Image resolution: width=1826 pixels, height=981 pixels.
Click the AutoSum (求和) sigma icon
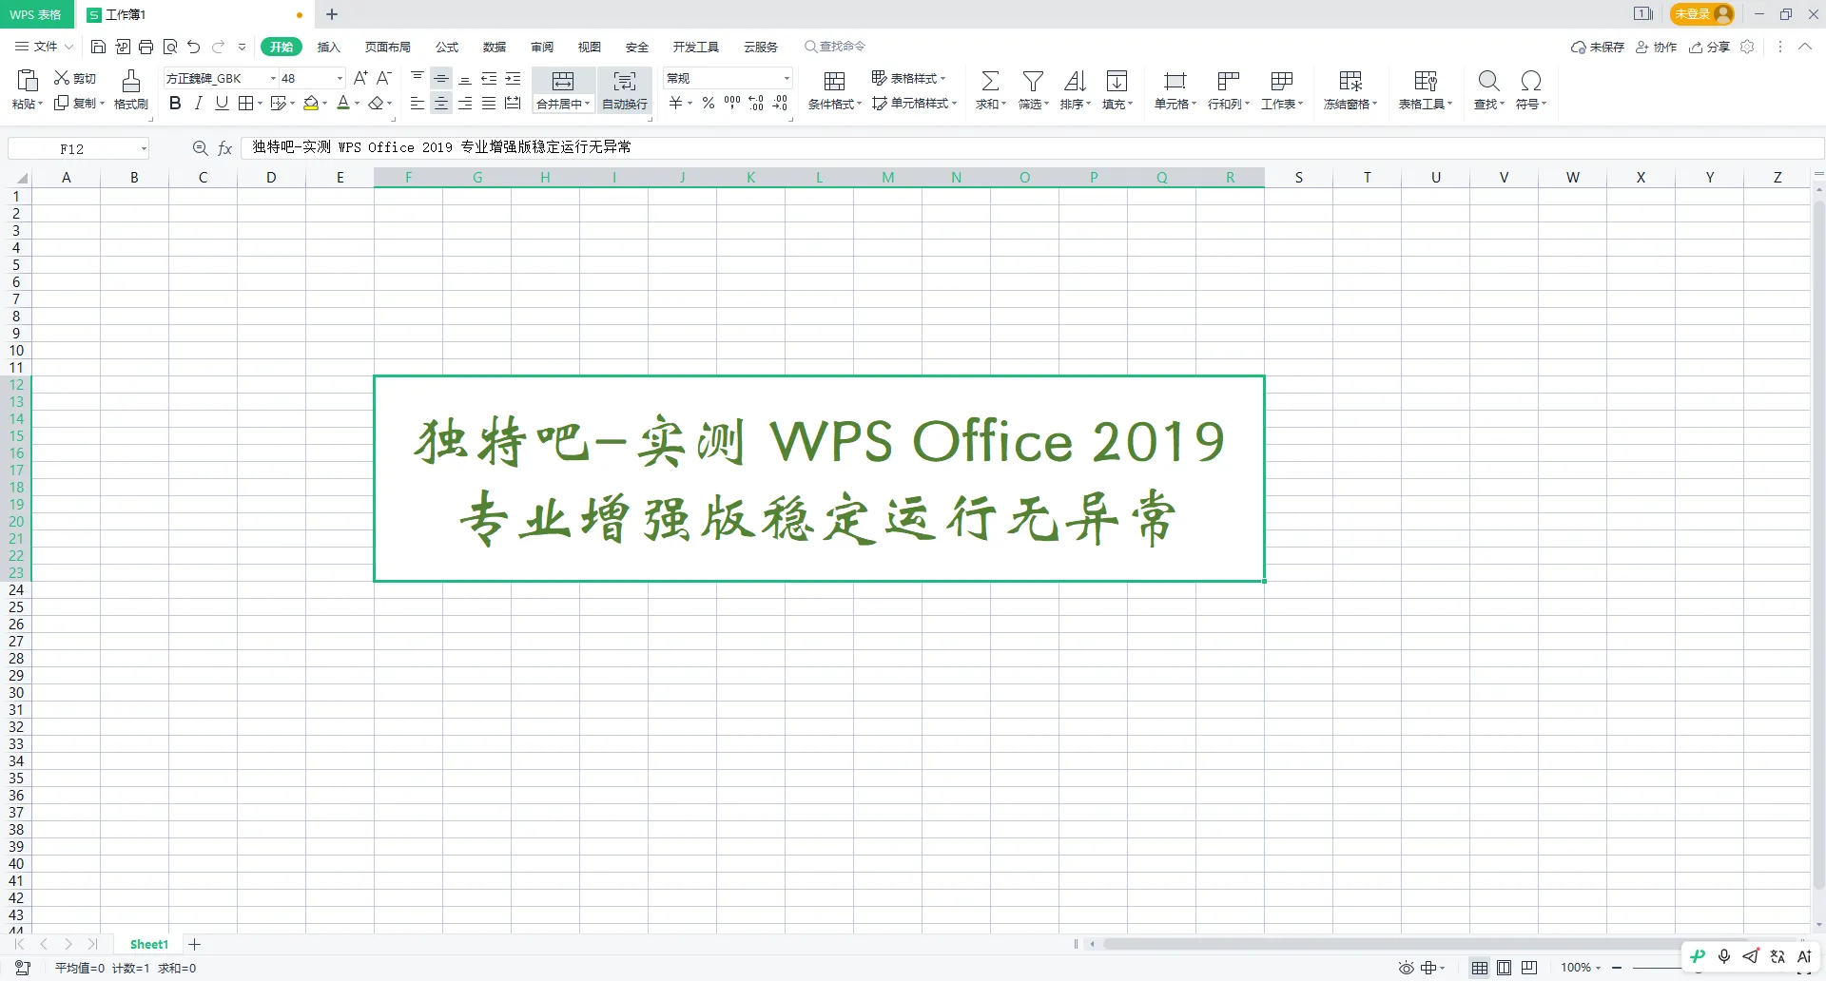click(x=990, y=81)
